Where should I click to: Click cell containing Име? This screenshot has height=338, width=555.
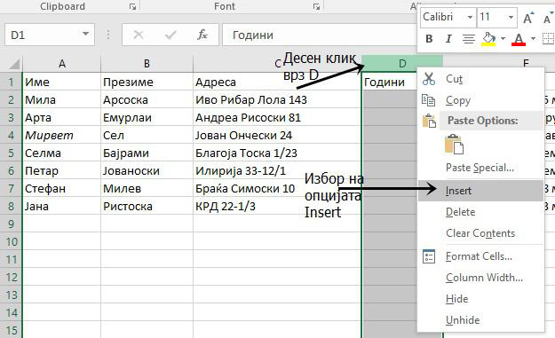(62, 82)
